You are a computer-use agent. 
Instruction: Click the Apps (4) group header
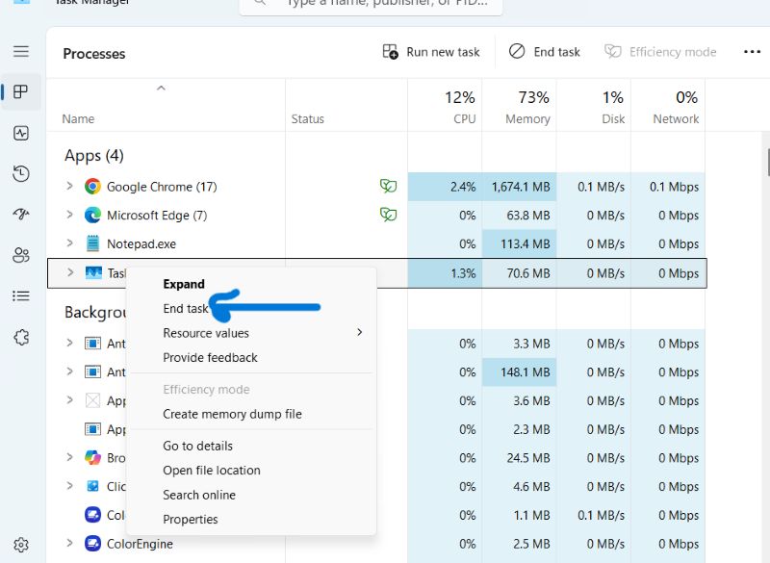tap(94, 156)
